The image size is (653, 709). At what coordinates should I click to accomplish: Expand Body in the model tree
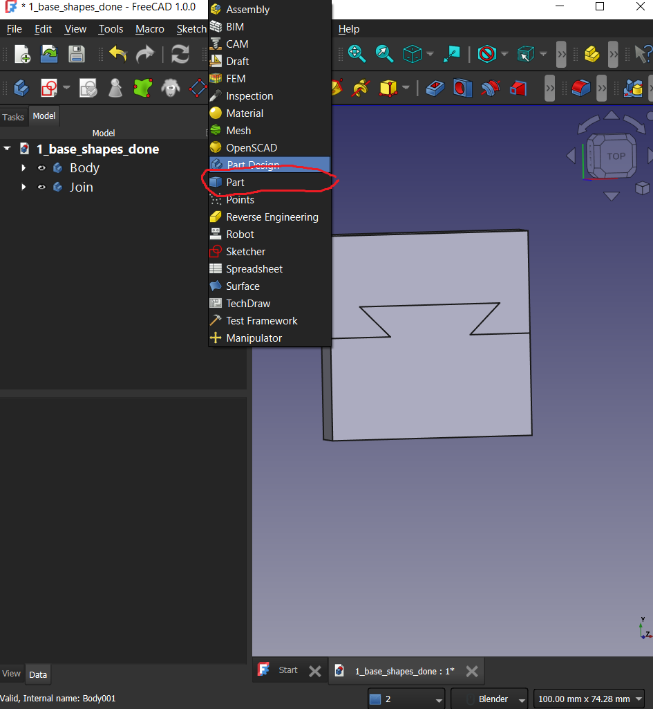(x=23, y=167)
